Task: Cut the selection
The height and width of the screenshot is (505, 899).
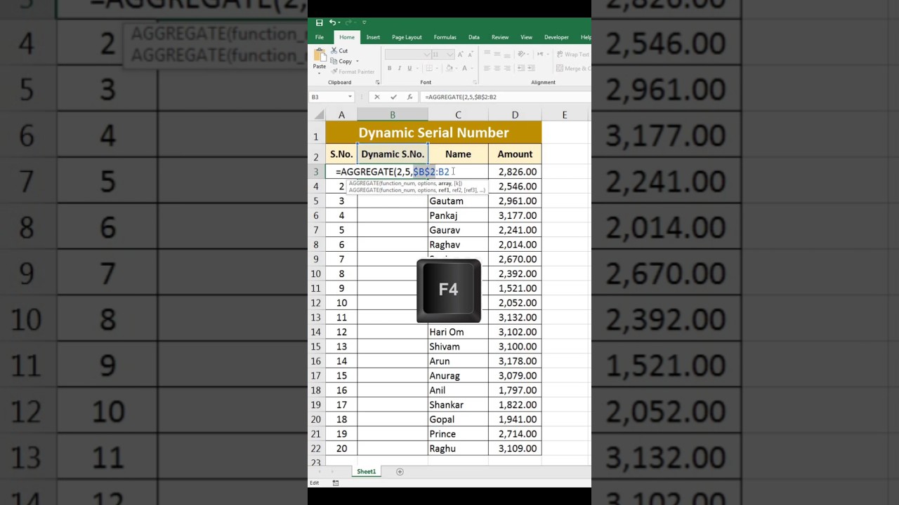Action: click(339, 50)
